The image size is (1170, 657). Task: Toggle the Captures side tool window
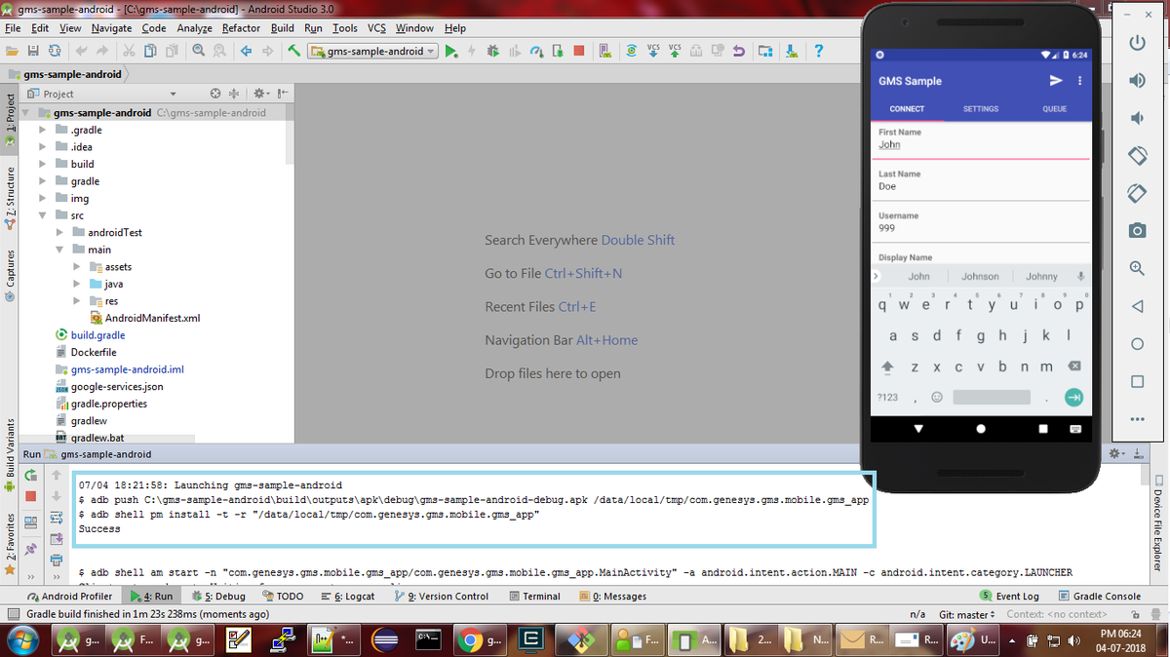[x=11, y=276]
